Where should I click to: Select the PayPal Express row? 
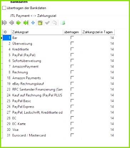point(59,107)
